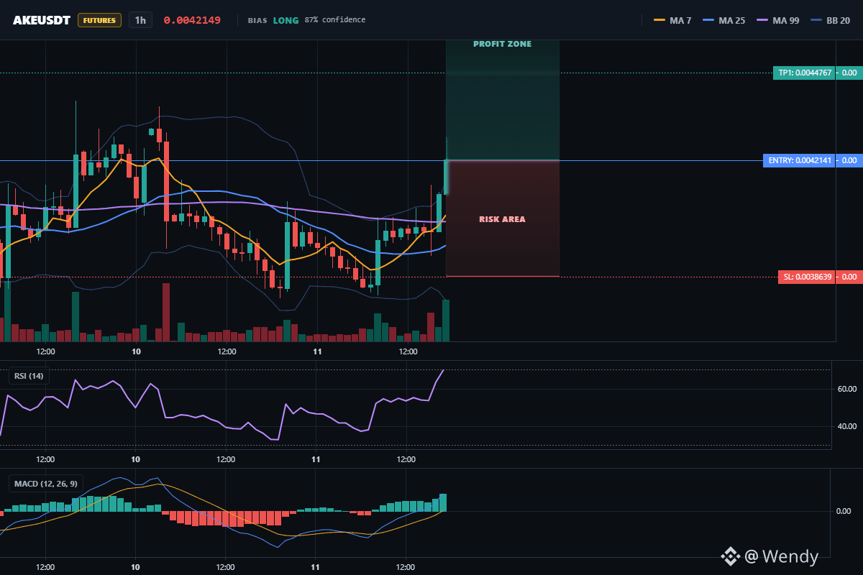Select the 1h timeframe button
This screenshot has width=863, height=575.
pos(140,20)
